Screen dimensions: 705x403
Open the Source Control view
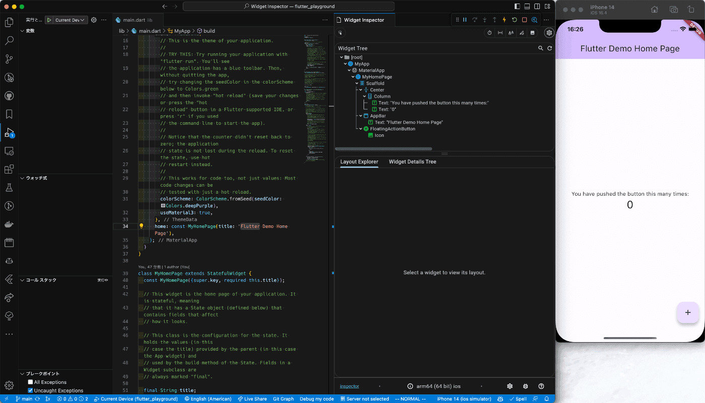pyautogui.click(x=9, y=59)
